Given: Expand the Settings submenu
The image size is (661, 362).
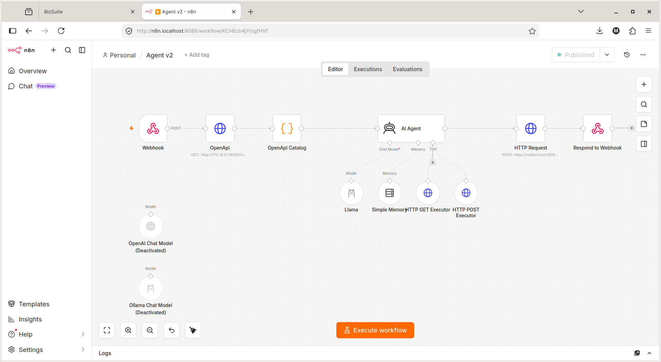Looking at the screenshot, I should click(83, 349).
